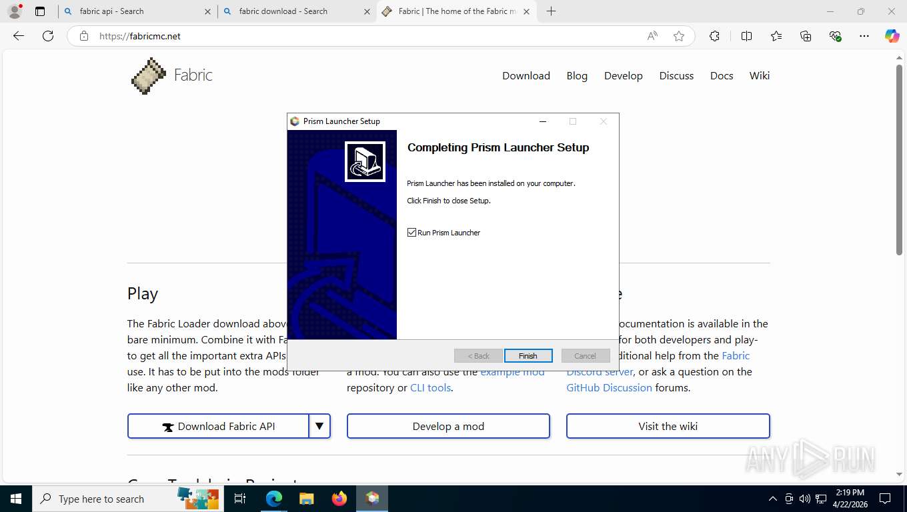Screen dimensions: 907x512
Task: Open the Download menu on Fabric site
Action: (526, 75)
